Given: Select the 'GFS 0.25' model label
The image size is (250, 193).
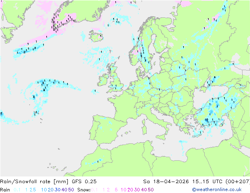Looking at the screenshot, I should pyautogui.click(x=84, y=182).
